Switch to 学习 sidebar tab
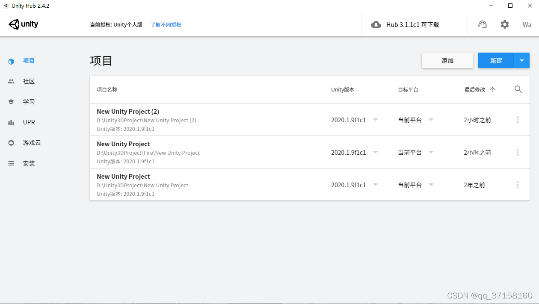Screen dimensions: 539x304 29,102
